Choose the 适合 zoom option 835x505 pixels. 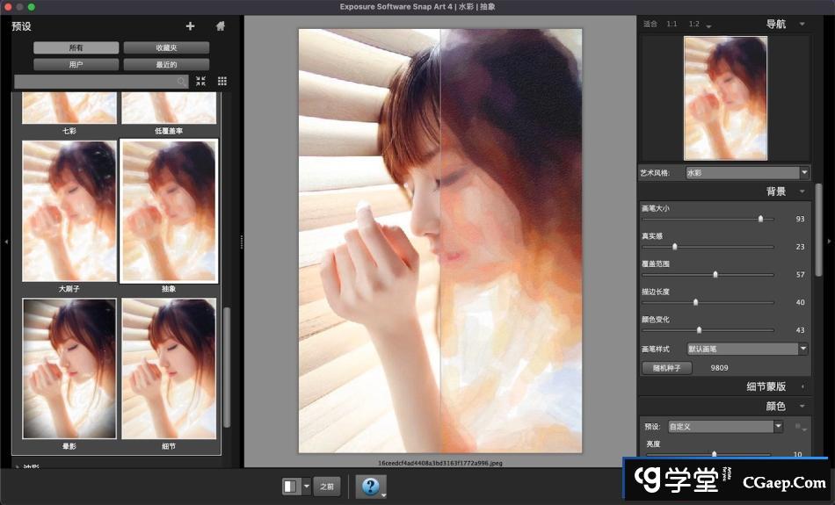pyautogui.click(x=650, y=25)
